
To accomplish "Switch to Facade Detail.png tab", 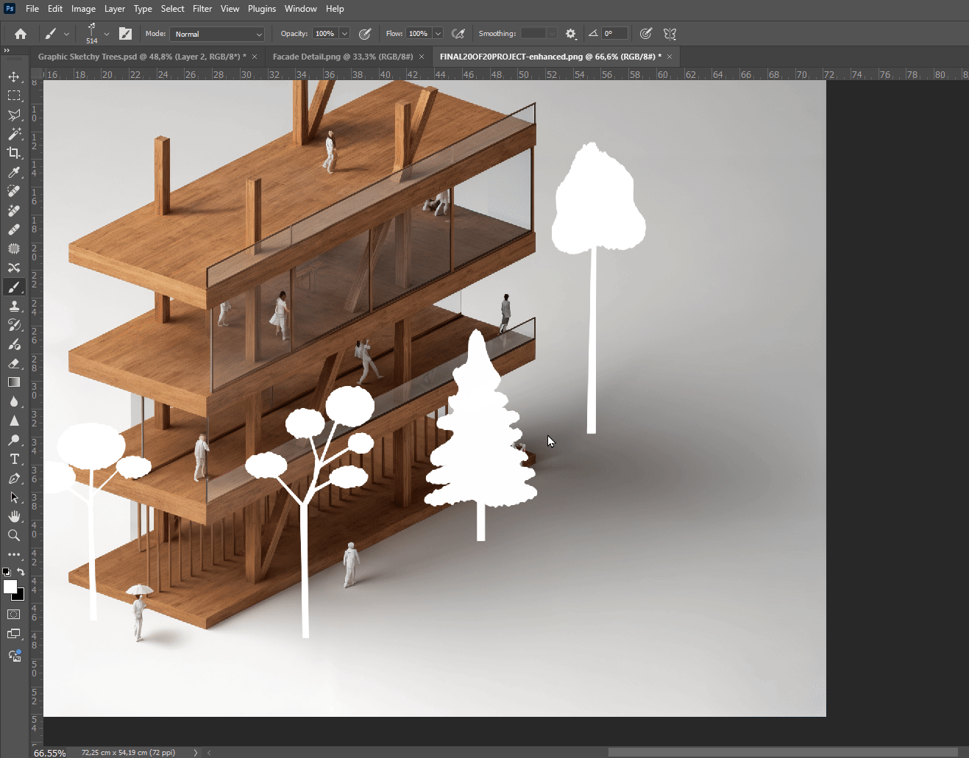I will coord(343,57).
